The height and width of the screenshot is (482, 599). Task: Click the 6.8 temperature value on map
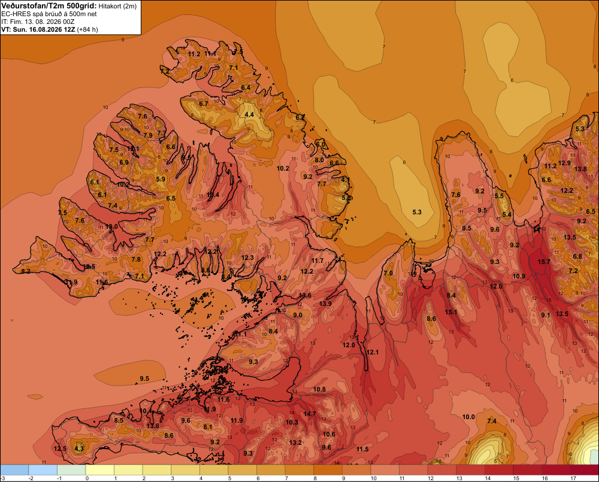click(577, 256)
